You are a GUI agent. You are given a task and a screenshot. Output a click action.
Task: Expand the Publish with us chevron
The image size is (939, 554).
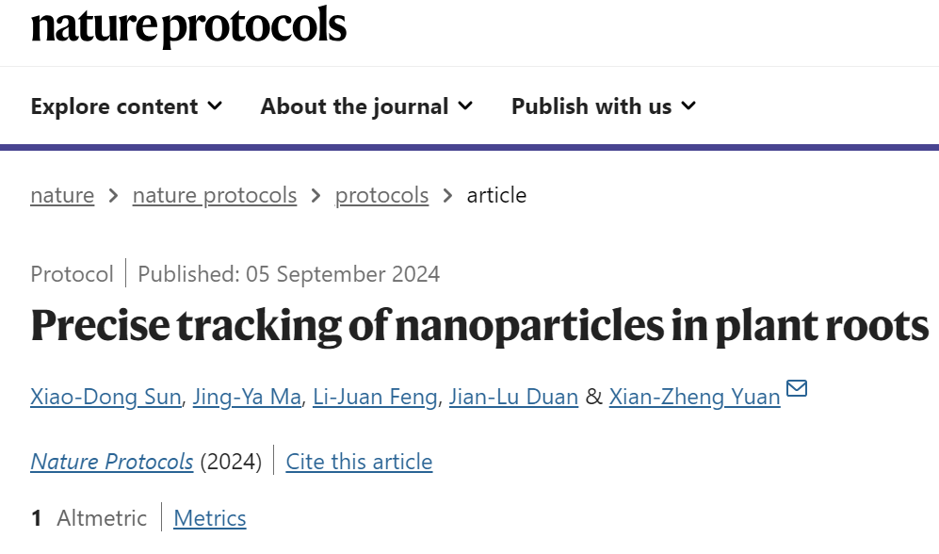click(x=688, y=106)
